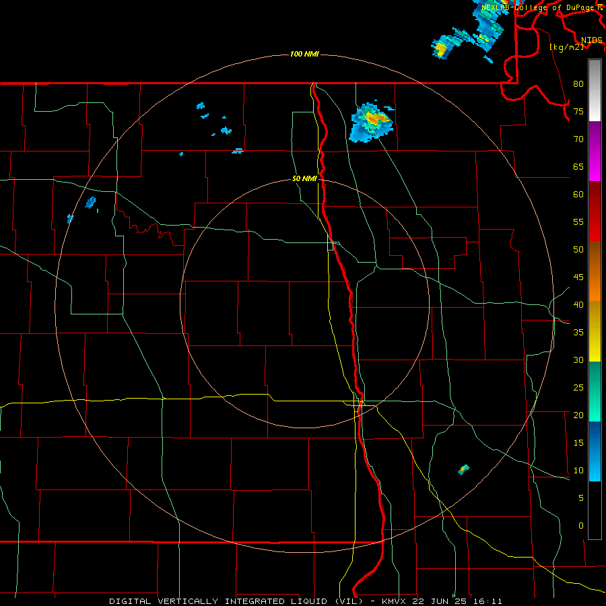Click the [kg/m2] units label
606x606 pixels.
point(566,47)
